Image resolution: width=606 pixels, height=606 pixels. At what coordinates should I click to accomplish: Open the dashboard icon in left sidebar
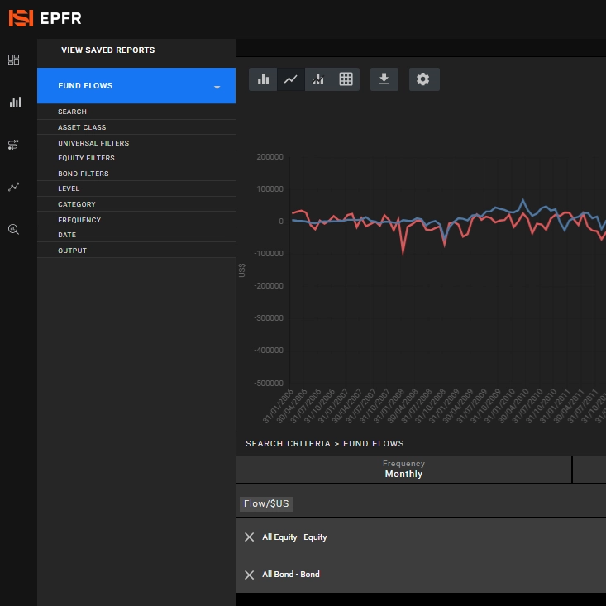pos(13,60)
